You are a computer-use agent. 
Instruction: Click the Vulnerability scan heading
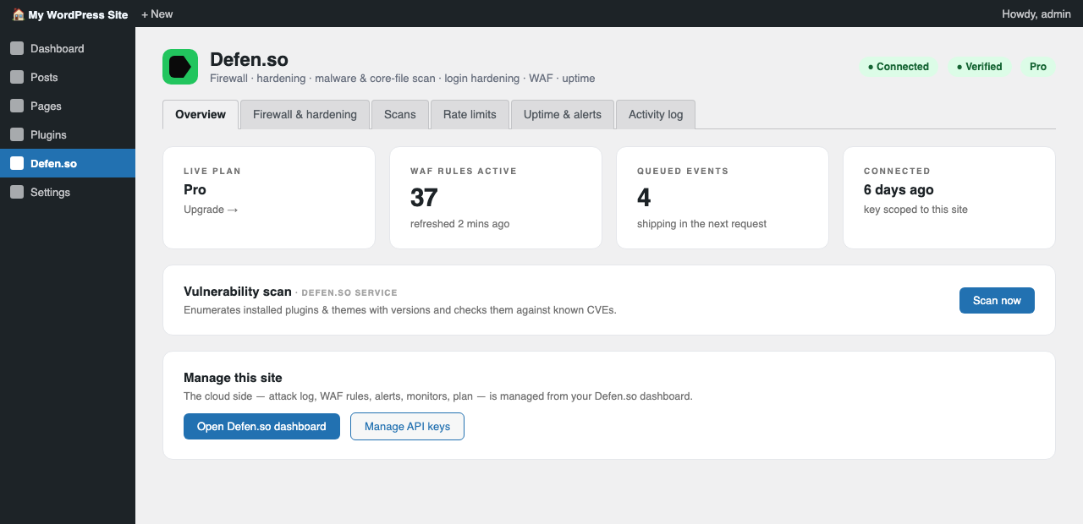tap(238, 292)
